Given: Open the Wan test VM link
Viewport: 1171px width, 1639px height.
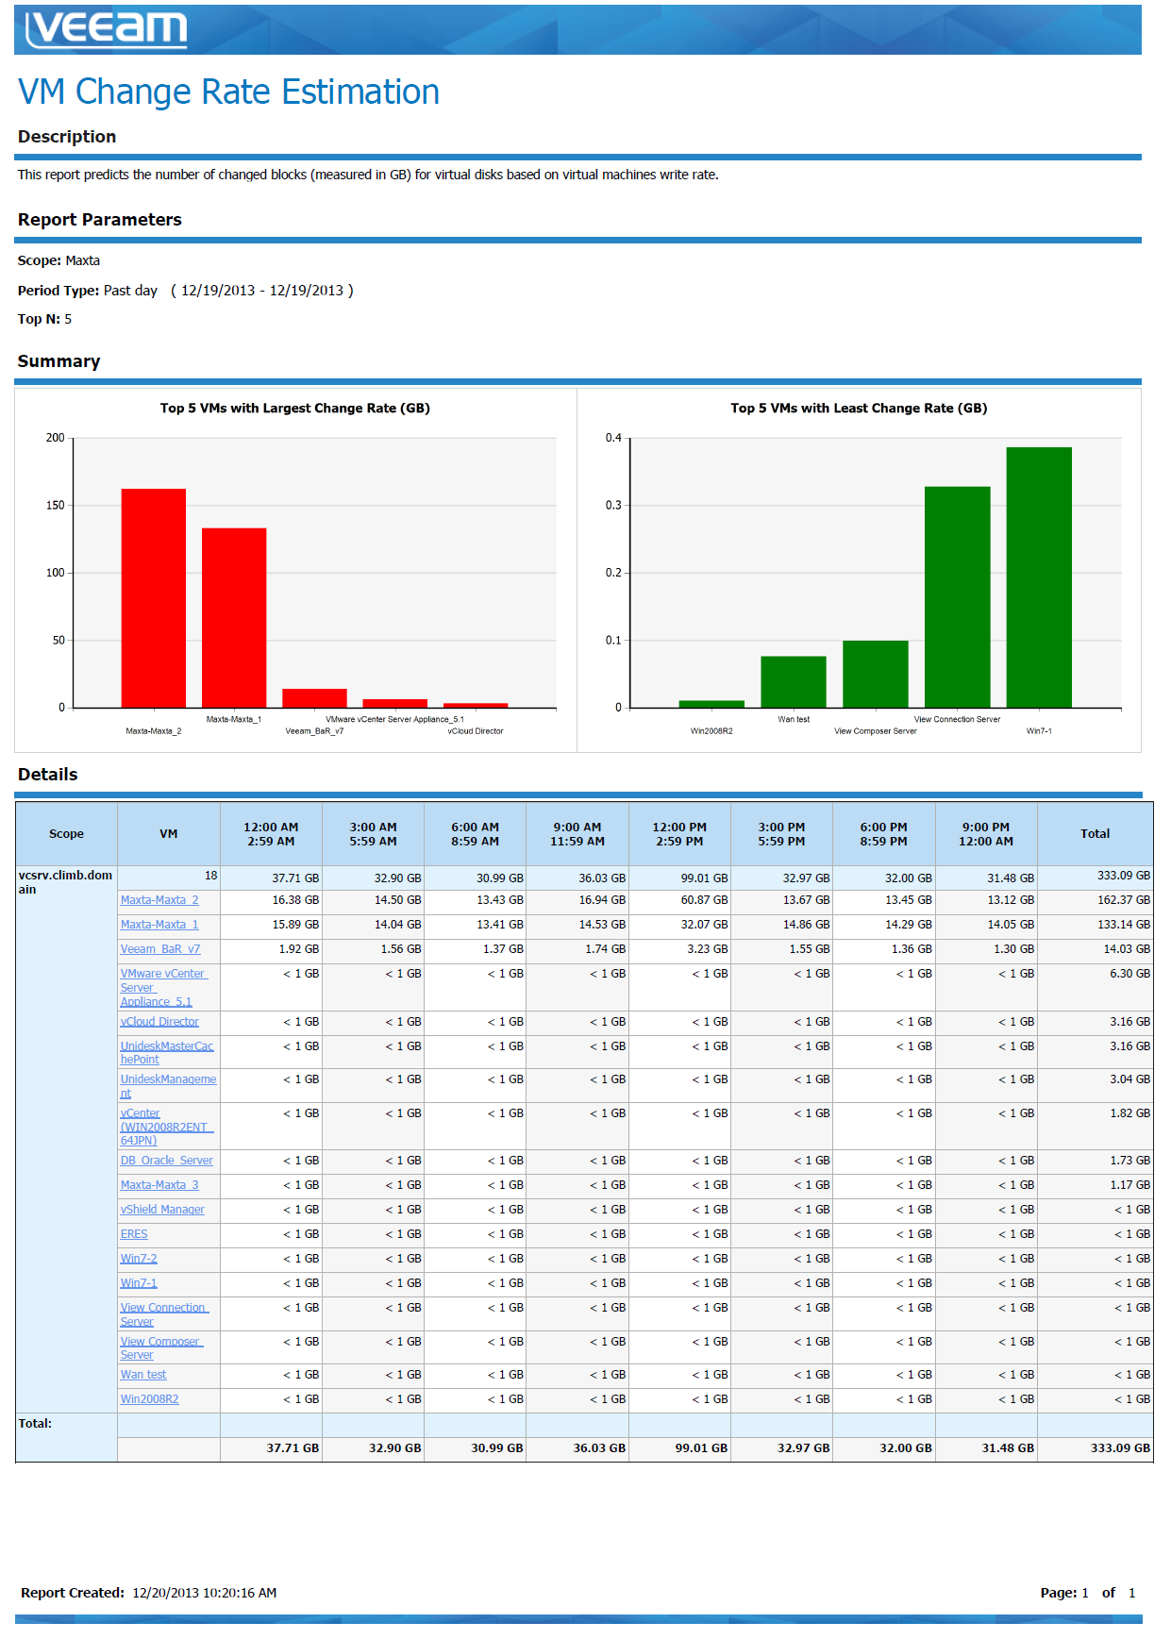Looking at the screenshot, I should coord(143,1375).
